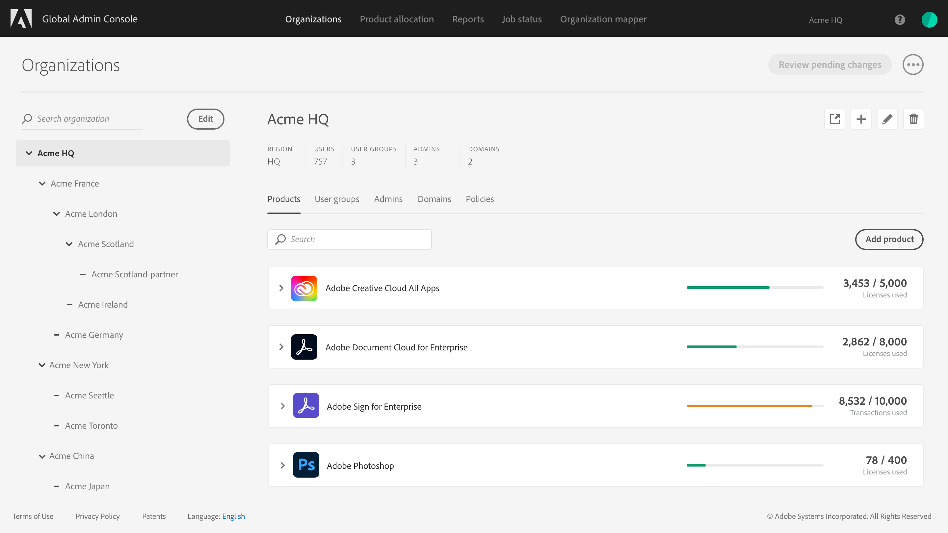Collapse the Acme HQ tree node
Screen dimensions: 948x533
pyautogui.click(x=29, y=153)
